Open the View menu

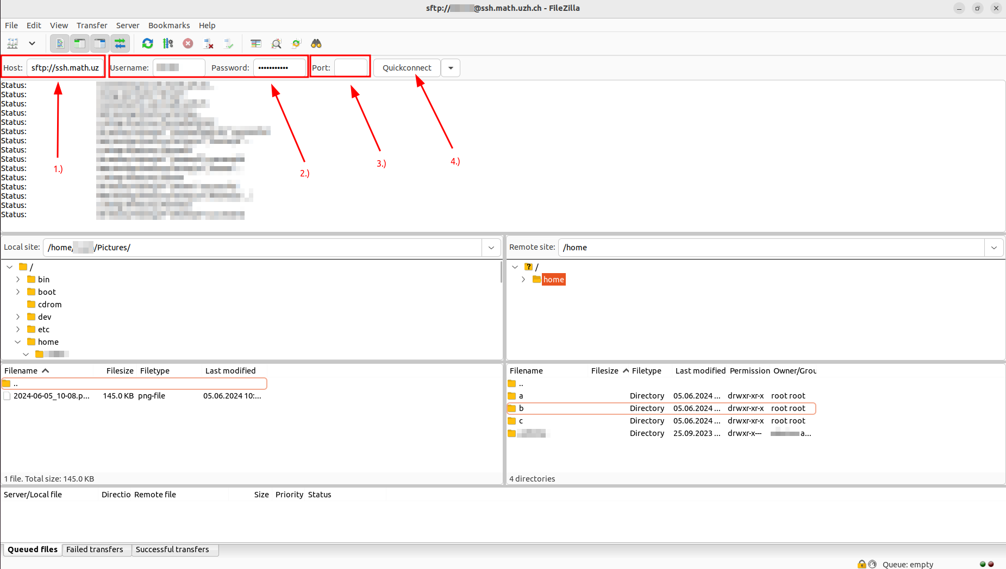59,26
